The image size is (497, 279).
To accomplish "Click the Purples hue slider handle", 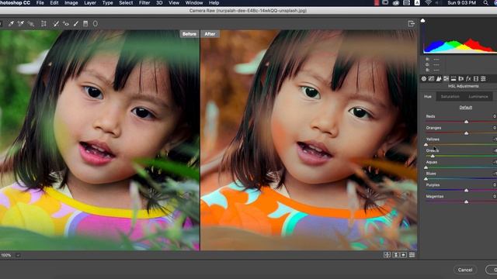I will click(466, 191).
